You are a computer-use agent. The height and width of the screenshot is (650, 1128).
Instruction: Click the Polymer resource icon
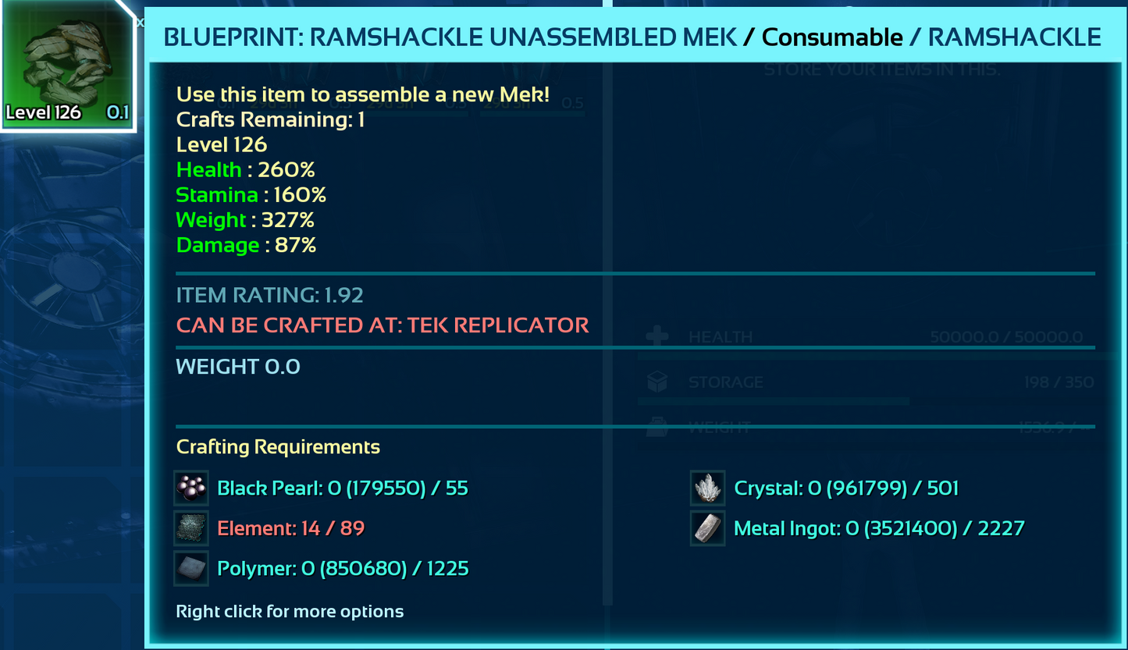pos(191,569)
